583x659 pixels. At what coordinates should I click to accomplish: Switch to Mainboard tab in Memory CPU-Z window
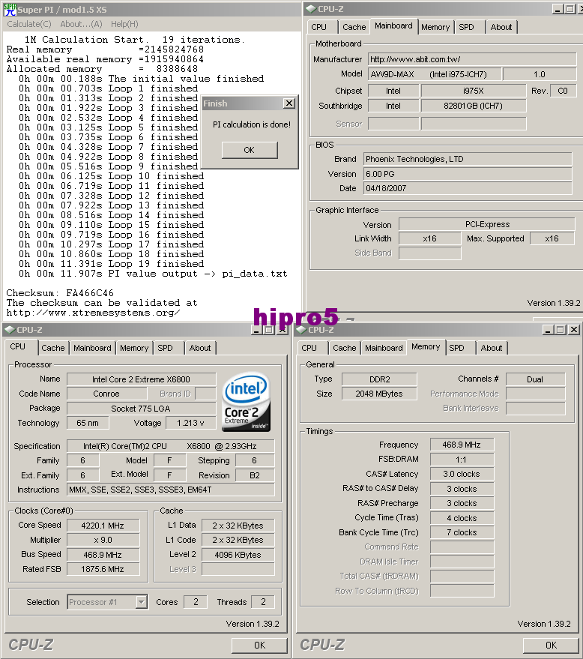coord(384,348)
